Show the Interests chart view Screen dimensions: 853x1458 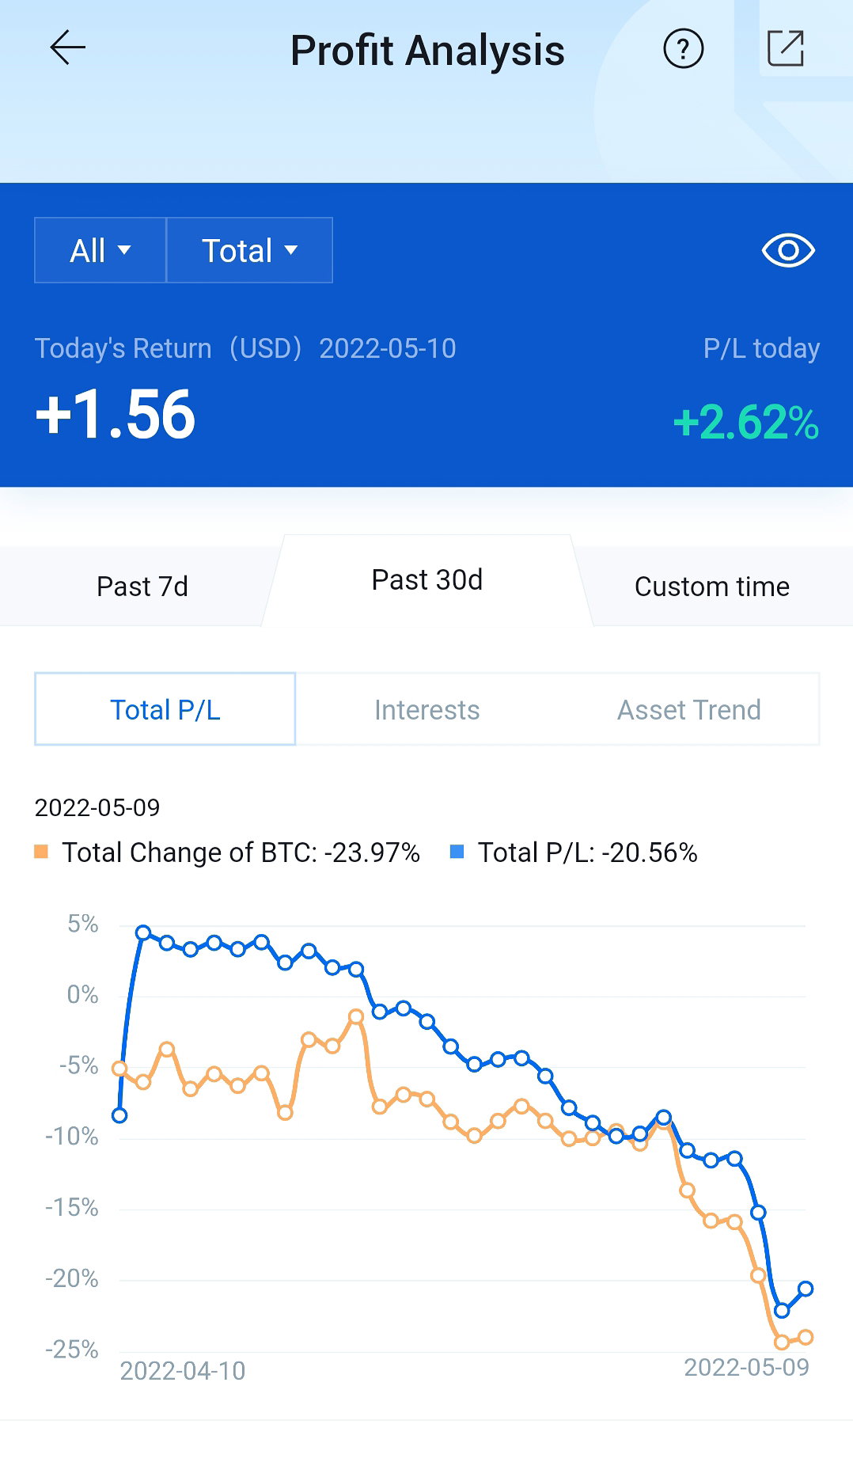click(427, 710)
